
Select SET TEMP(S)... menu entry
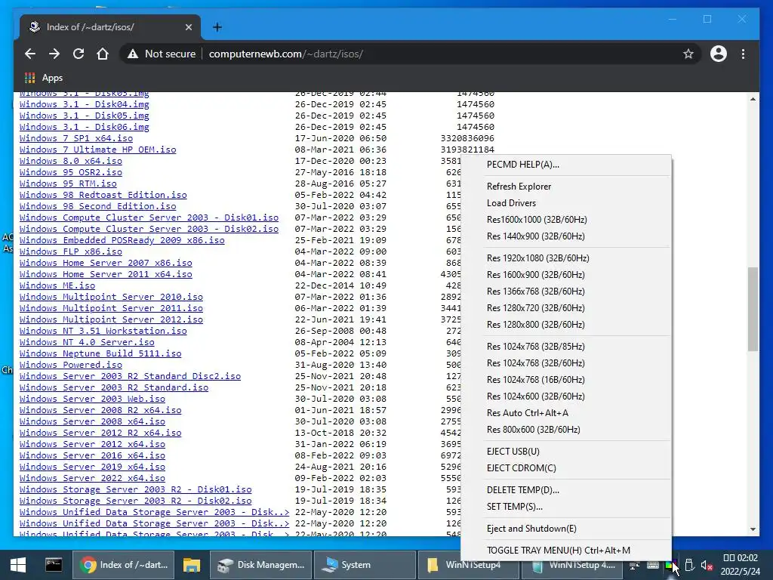click(x=566, y=507)
